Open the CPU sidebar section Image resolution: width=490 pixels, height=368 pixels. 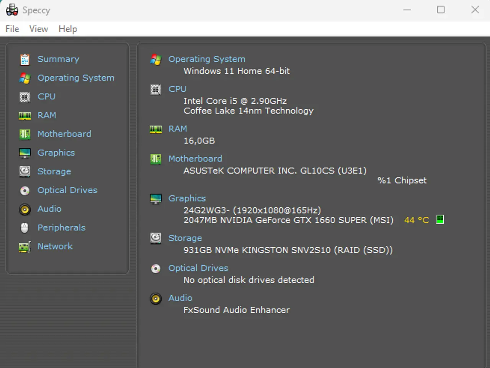[x=46, y=97]
